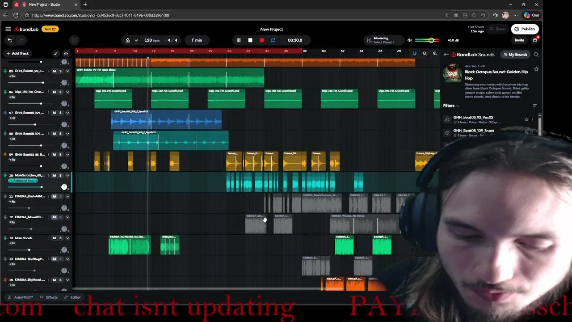Favorite the Golden Hip Hop pack

click(x=536, y=69)
